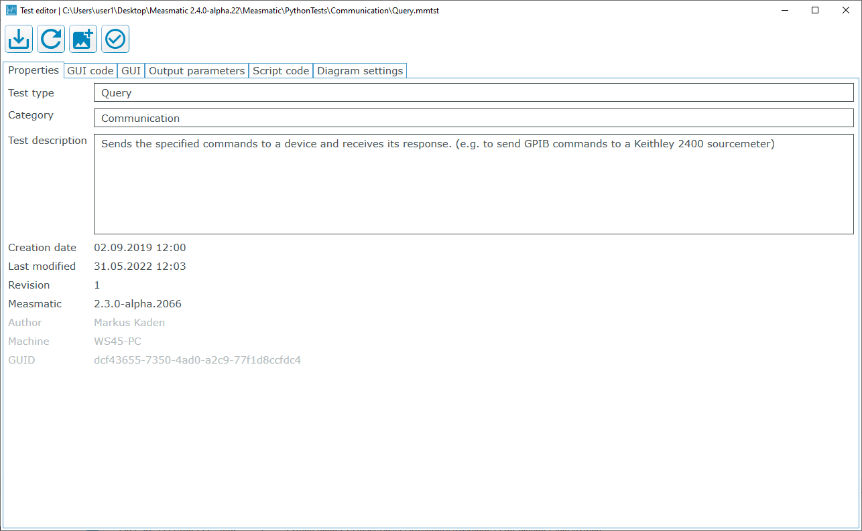Click the Revision value 1
Image resolution: width=862 pixels, height=531 pixels.
[97, 285]
